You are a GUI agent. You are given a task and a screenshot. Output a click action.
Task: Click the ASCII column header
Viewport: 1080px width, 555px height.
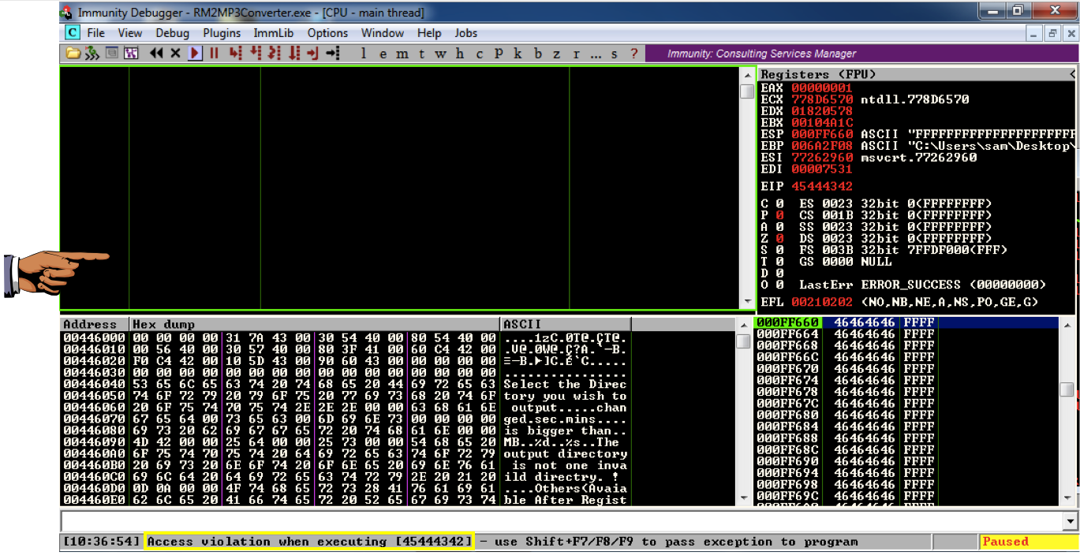tap(566, 325)
